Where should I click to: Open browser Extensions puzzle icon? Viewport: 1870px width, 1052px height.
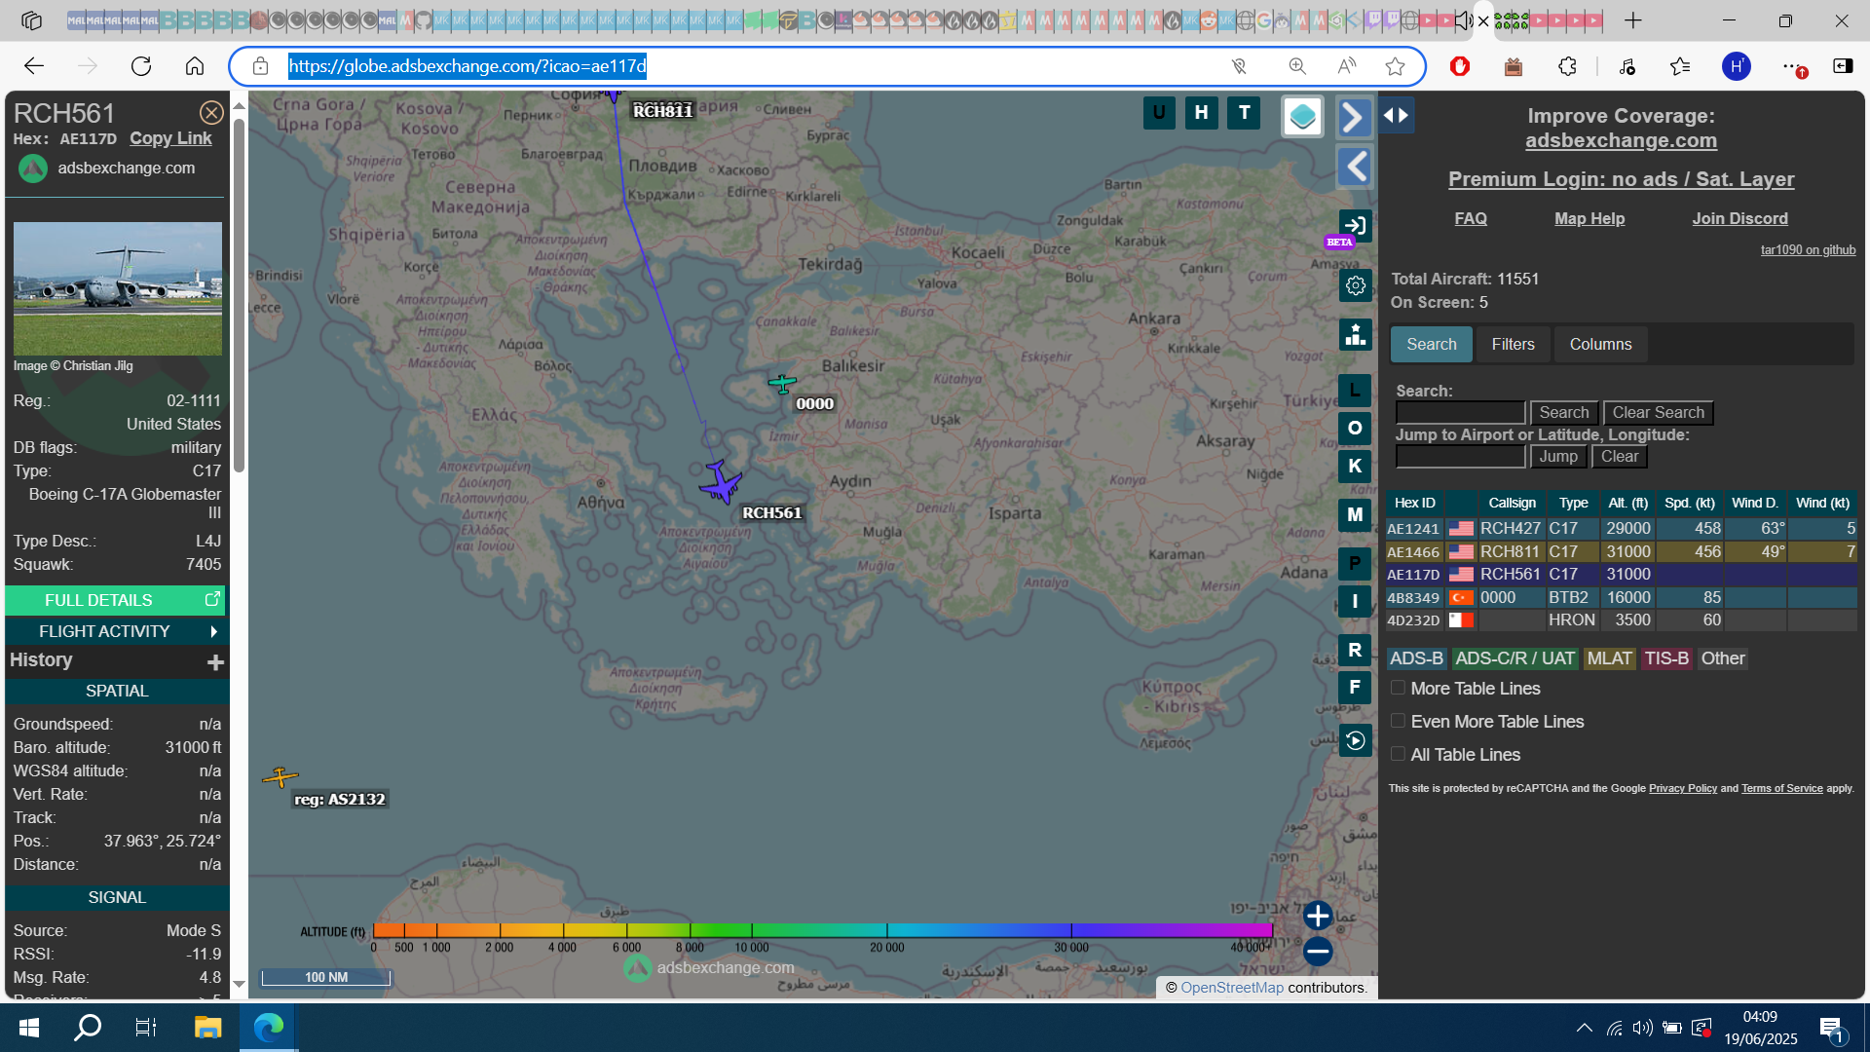tap(1567, 66)
